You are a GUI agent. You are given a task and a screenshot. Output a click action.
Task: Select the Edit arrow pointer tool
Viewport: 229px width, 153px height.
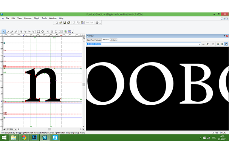(x=4, y=32)
